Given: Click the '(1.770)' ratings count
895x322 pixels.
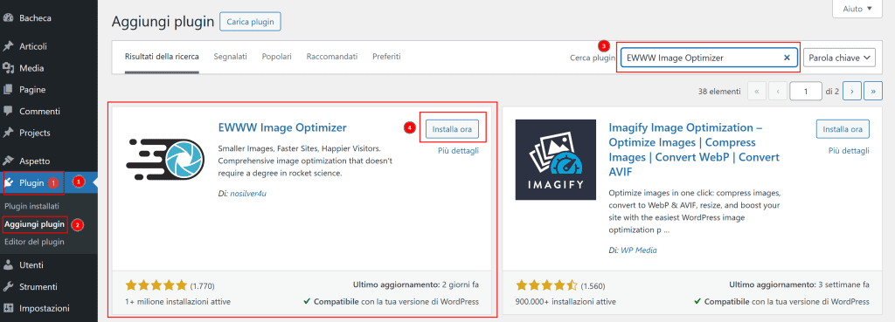Looking at the screenshot, I should pos(202,285).
